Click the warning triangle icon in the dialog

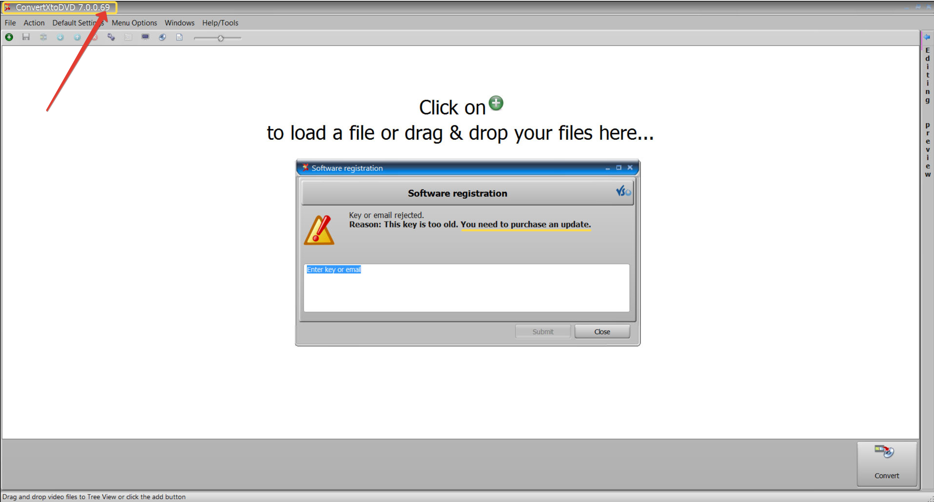[320, 230]
